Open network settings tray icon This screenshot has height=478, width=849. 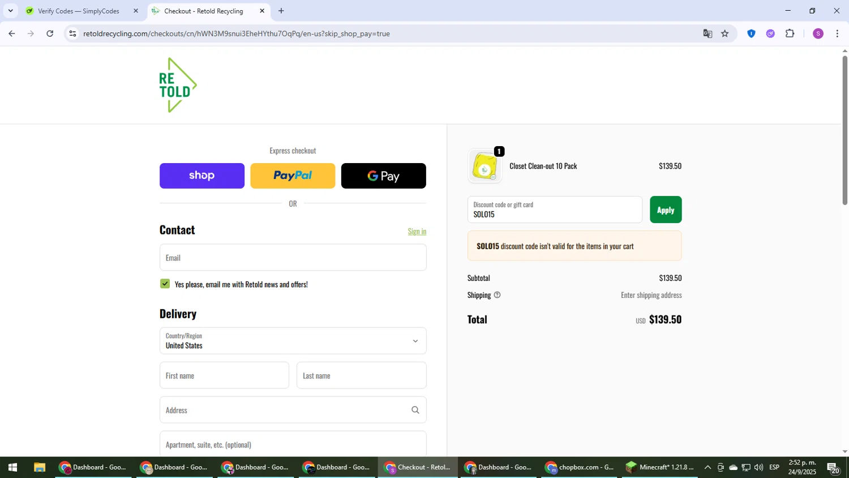click(746, 467)
